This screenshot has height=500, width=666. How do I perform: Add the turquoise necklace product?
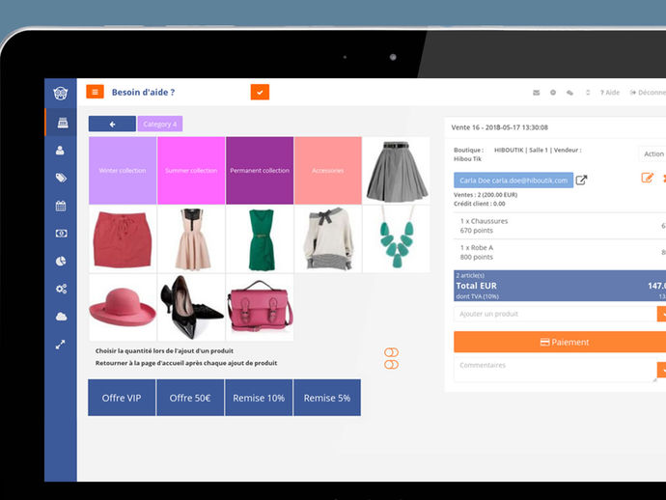397,239
